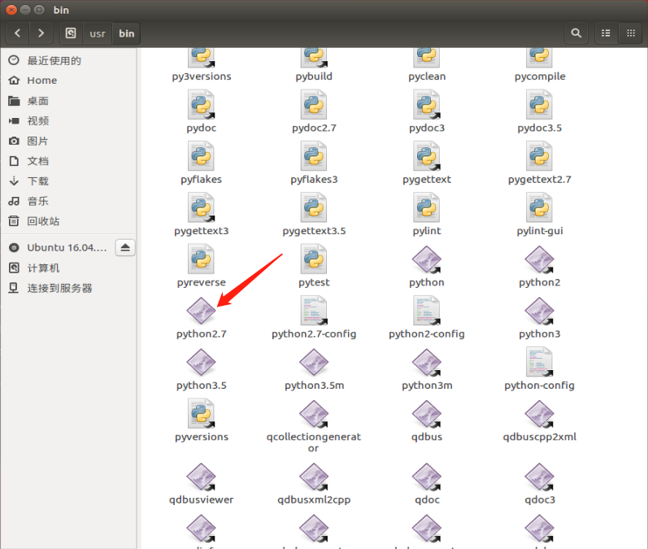The image size is (648, 549).
Task: Open 图片 in the sidebar
Action: (68, 141)
